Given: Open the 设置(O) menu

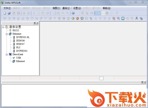Looking at the screenshot, I should click(x=77, y=8).
